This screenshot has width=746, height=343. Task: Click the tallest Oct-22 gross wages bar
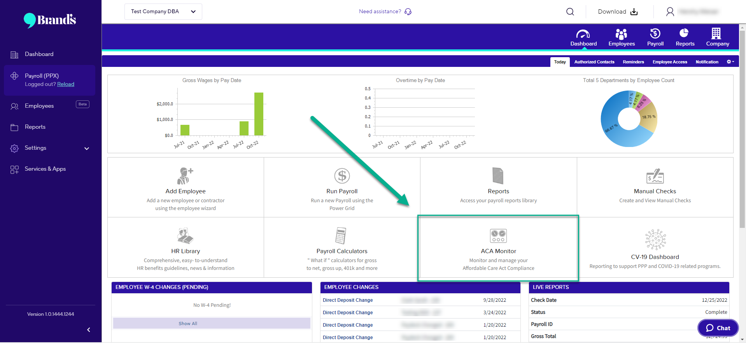259,114
